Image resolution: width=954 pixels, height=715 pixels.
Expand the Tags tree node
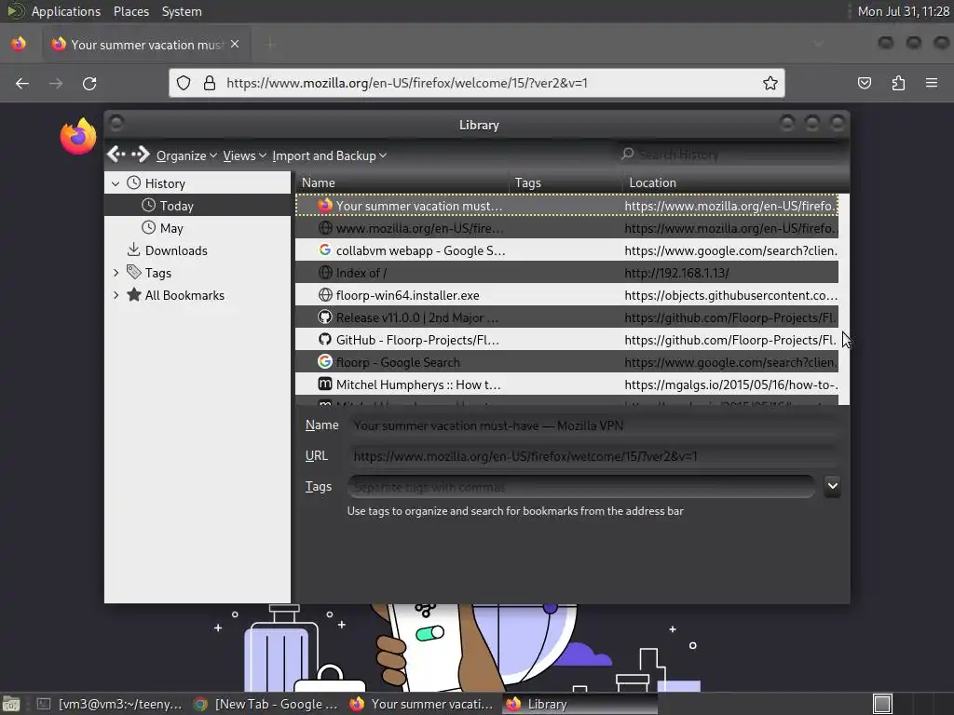[x=116, y=273]
